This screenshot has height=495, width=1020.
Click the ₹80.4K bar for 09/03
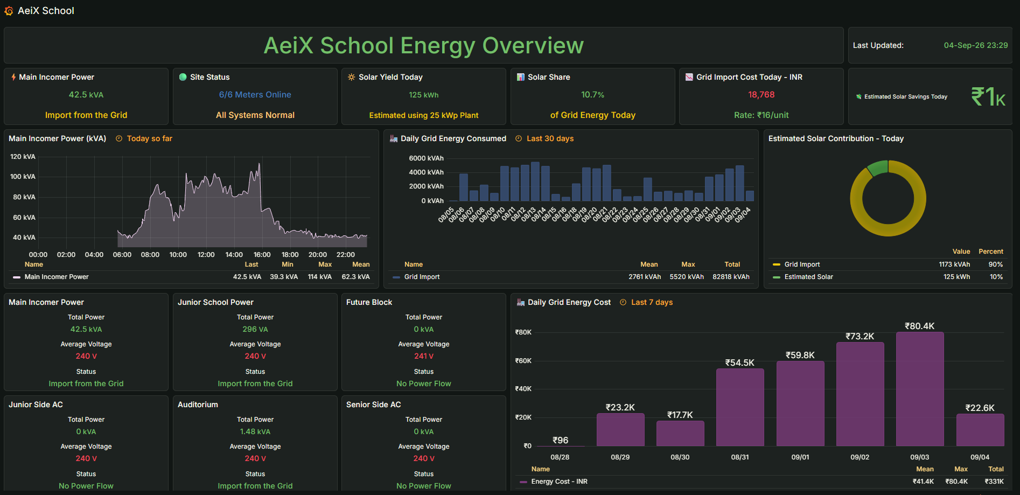click(920, 389)
